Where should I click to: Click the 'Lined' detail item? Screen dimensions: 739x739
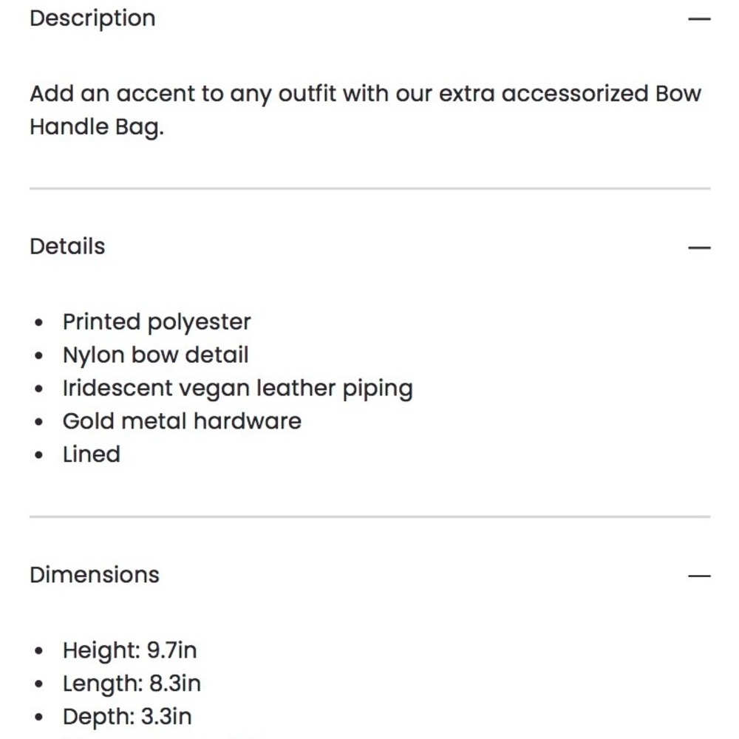point(92,454)
